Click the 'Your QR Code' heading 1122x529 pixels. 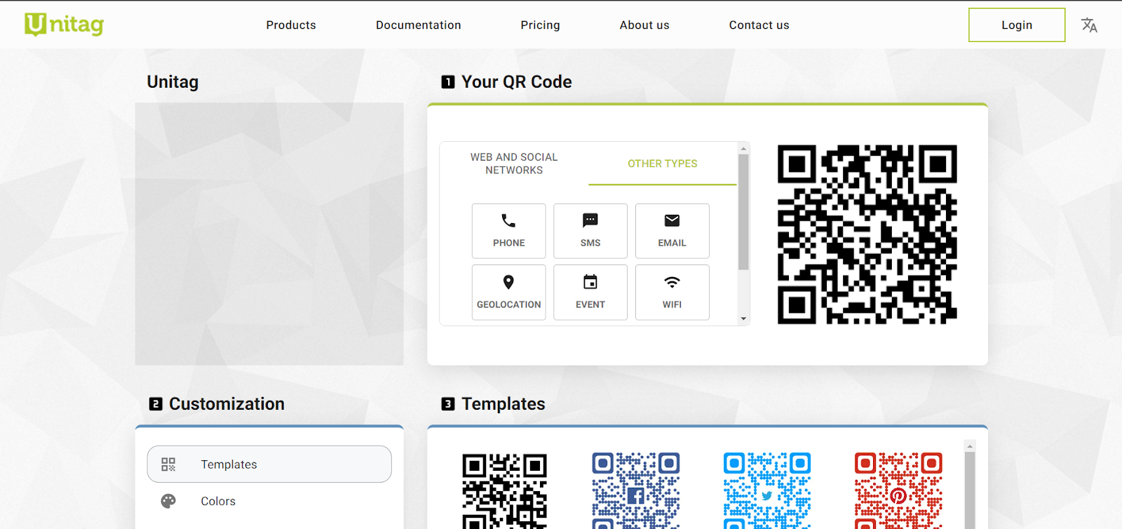tap(516, 82)
